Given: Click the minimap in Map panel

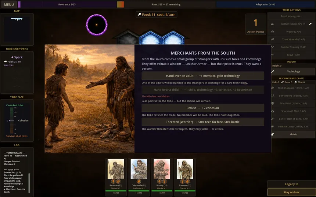Looking at the screenshot, I should [x=17, y=26].
